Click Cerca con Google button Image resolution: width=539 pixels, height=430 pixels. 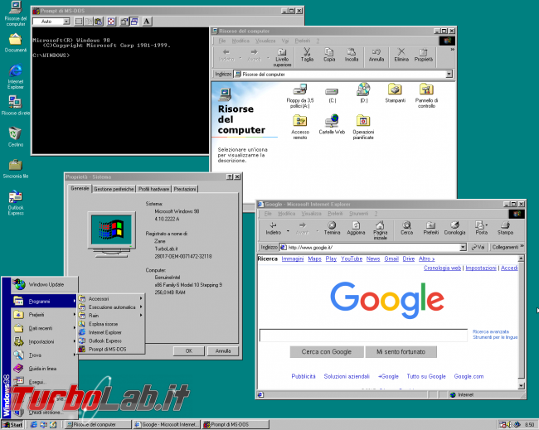click(327, 351)
